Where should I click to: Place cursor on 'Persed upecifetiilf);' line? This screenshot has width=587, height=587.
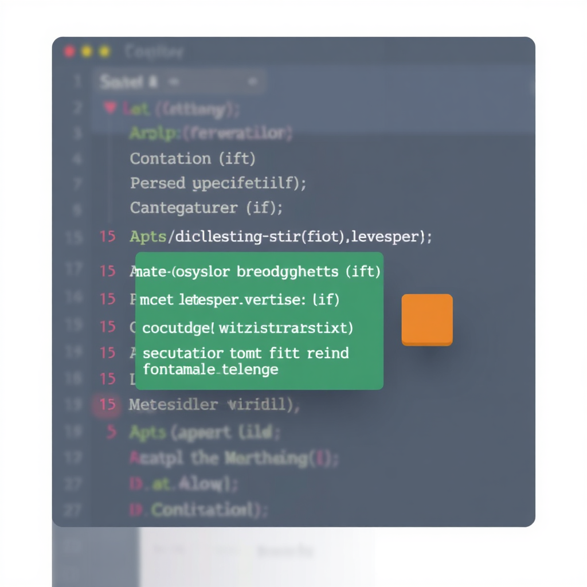click(218, 183)
